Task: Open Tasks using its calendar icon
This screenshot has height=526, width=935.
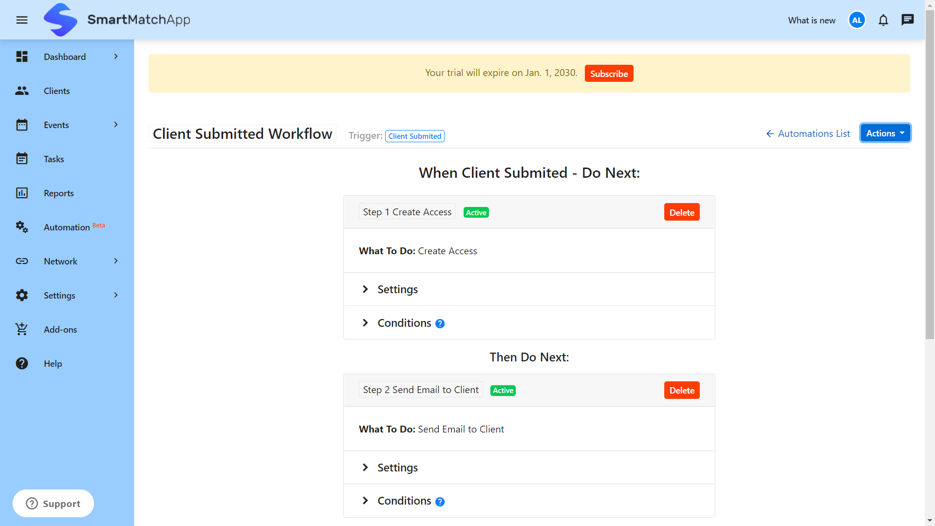Action: (21, 159)
